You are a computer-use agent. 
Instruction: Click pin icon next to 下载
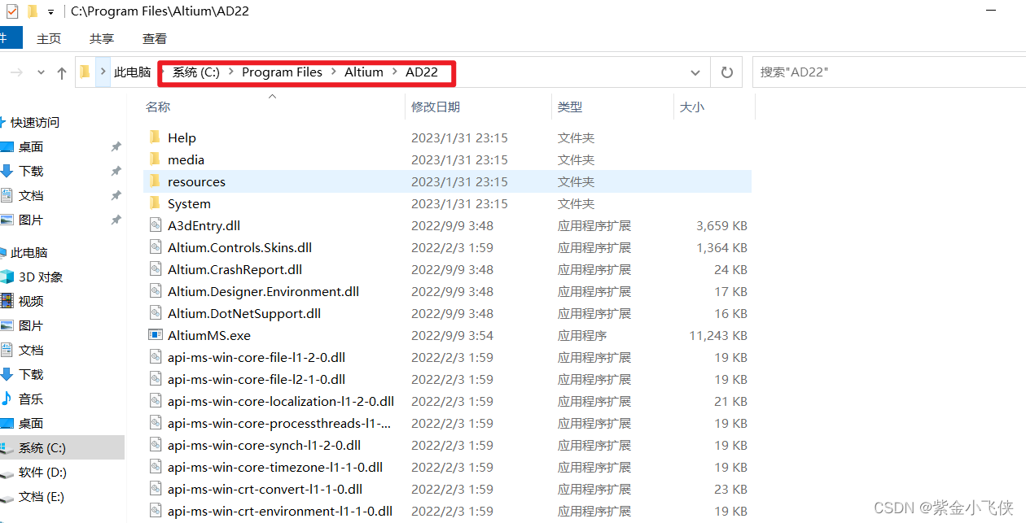[116, 172]
